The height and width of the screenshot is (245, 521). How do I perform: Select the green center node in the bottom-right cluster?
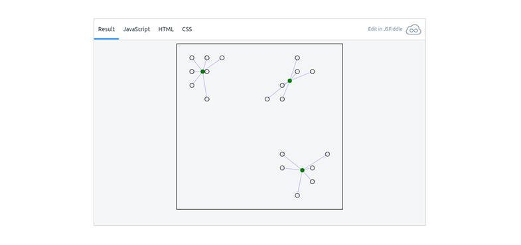coord(303,170)
